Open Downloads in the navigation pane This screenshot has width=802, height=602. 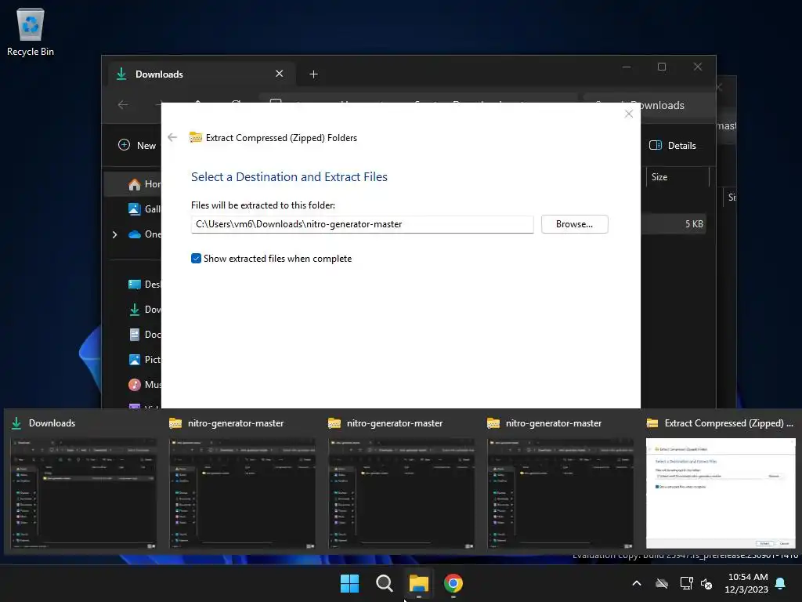point(144,309)
